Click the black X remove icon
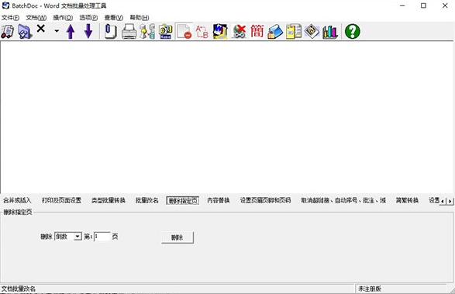This screenshot has height=294, width=455. click(41, 29)
